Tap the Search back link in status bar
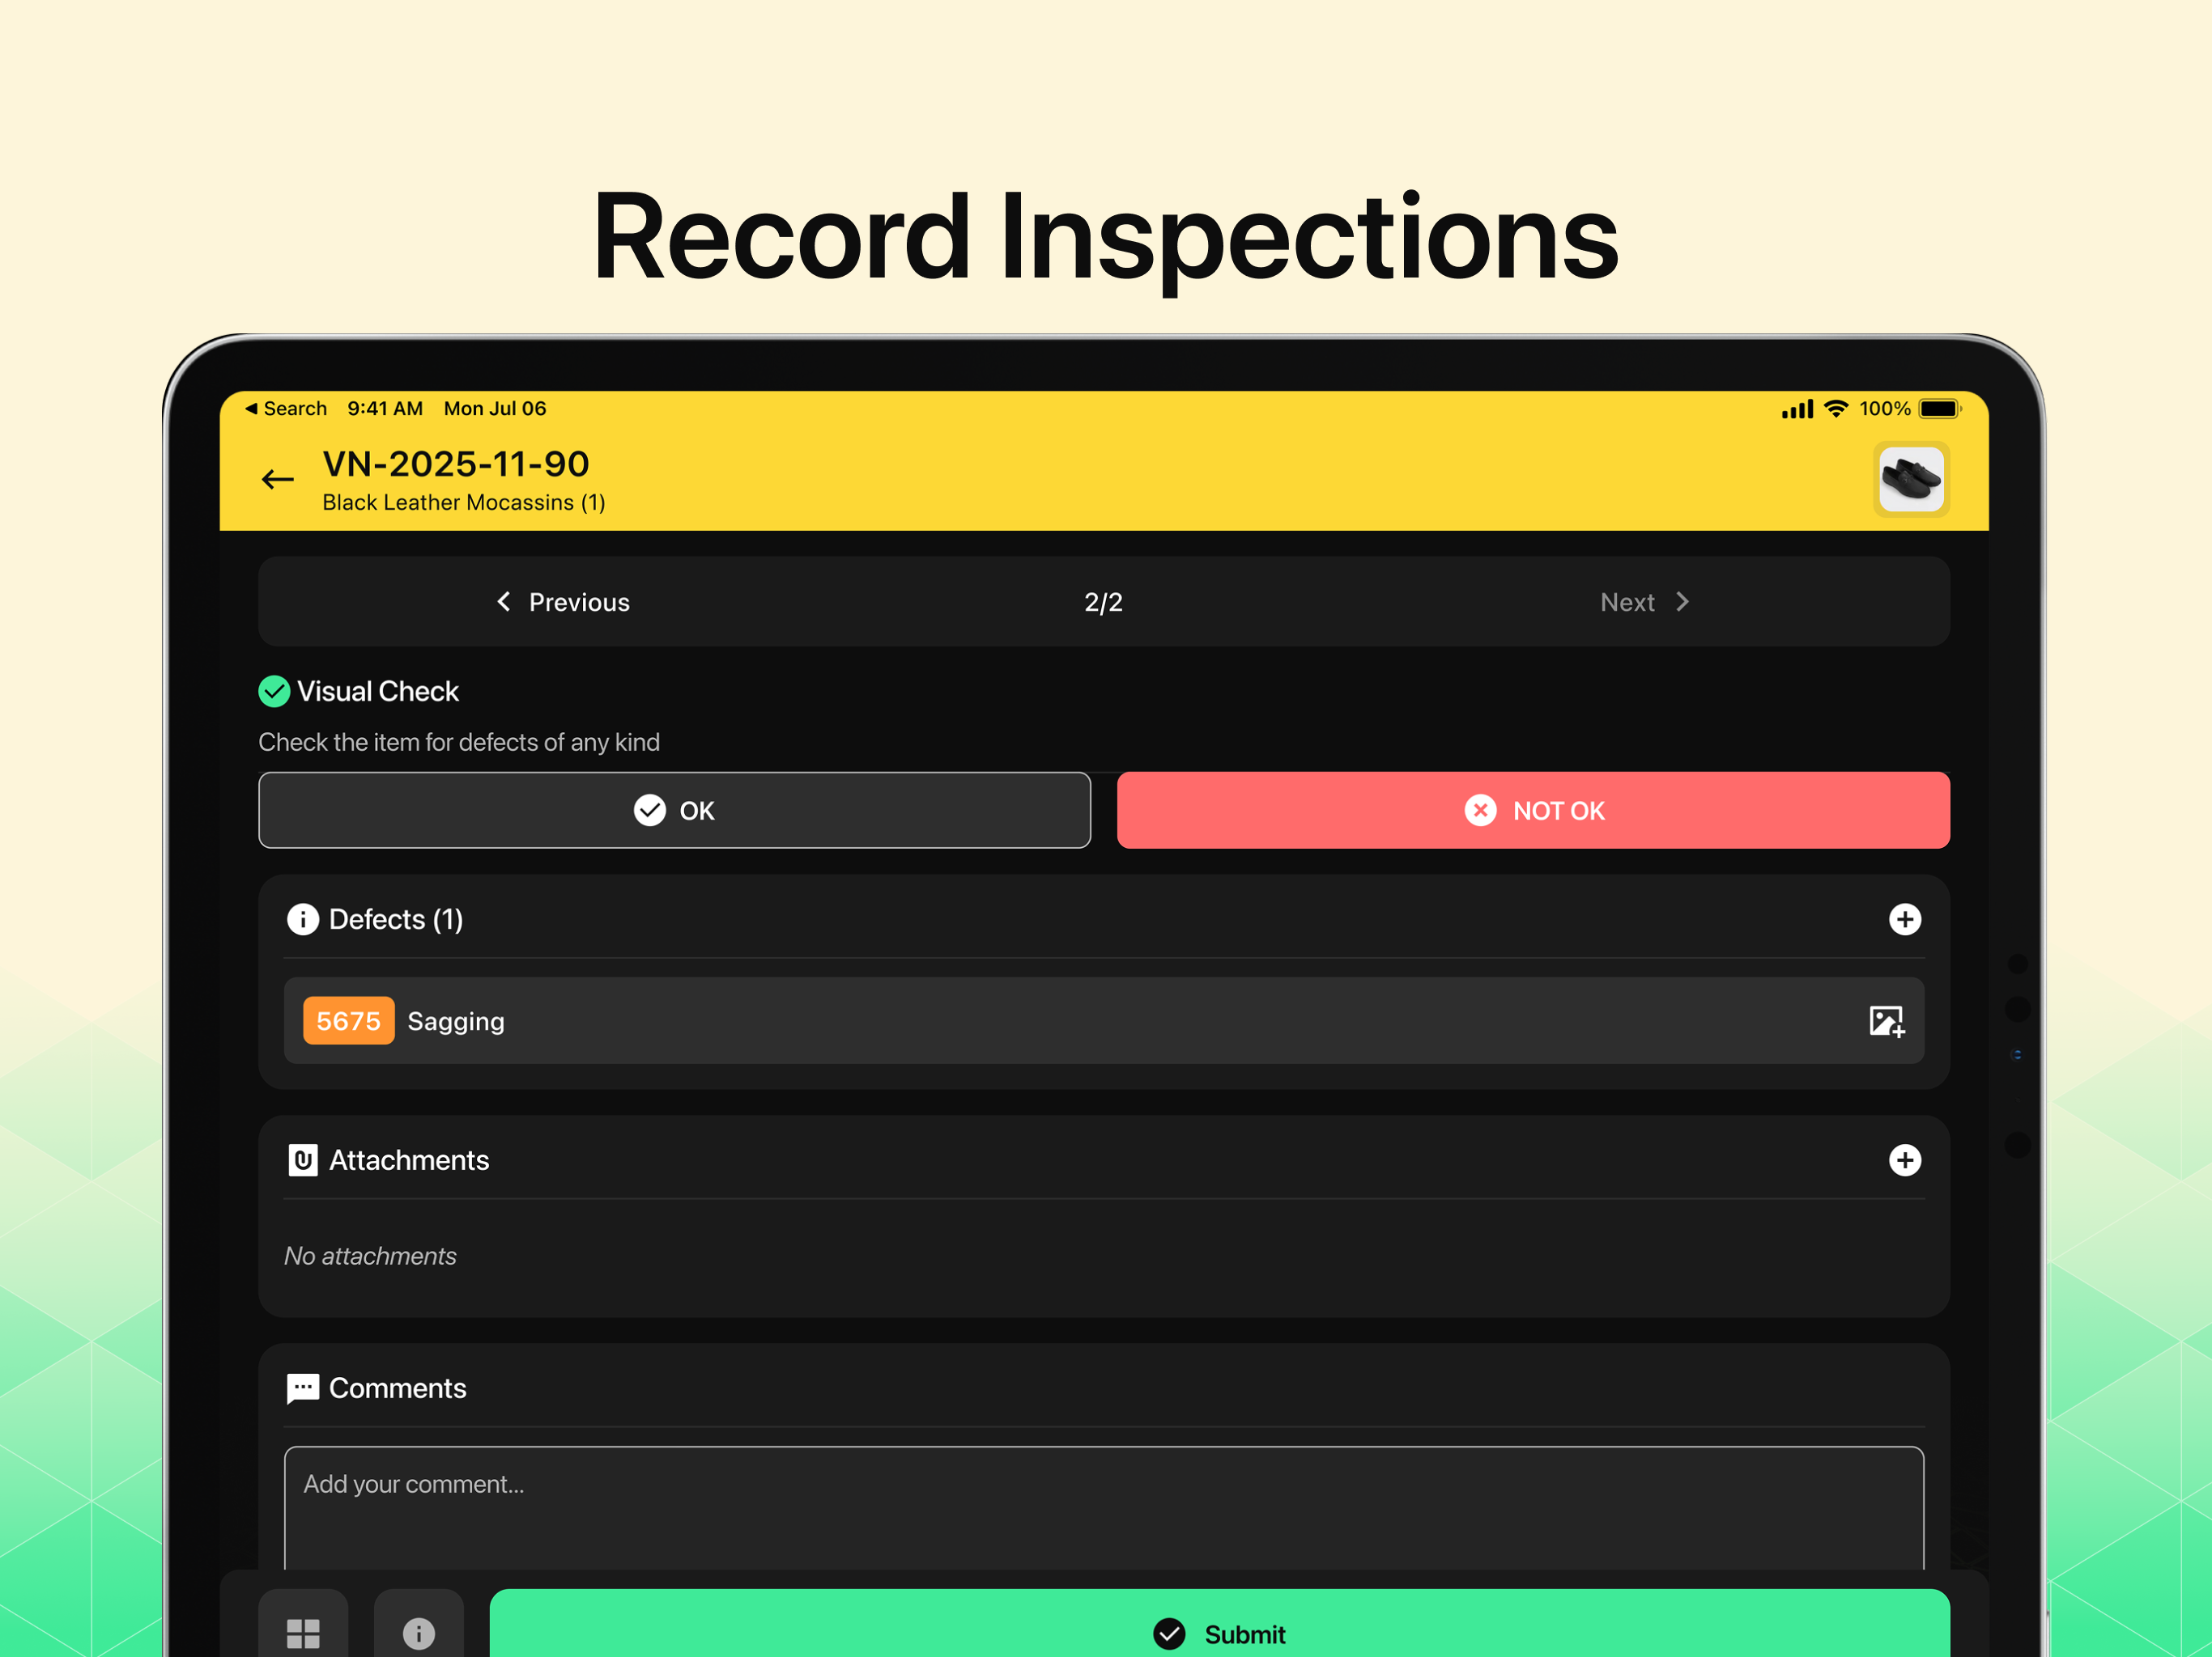This screenshot has width=2212, height=1657. pyautogui.click(x=286, y=409)
